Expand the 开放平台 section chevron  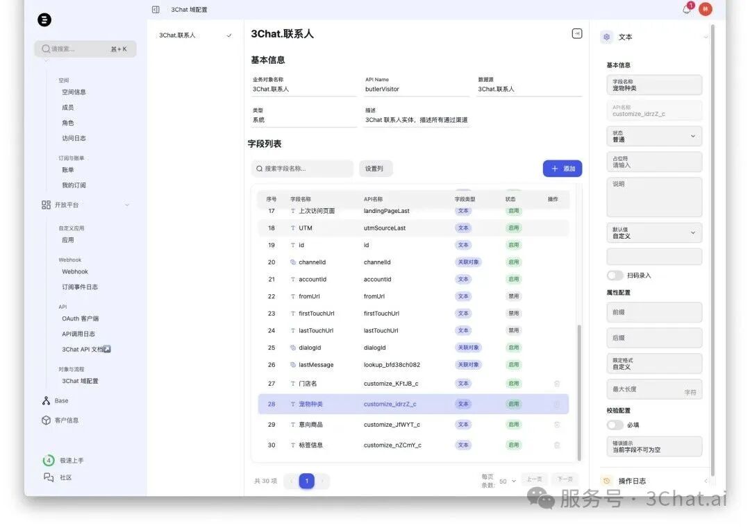[x=127, y=205]
